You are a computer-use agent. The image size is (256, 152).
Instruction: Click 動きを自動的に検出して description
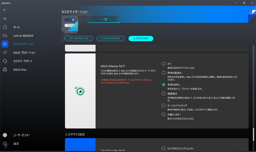point(193,109)
